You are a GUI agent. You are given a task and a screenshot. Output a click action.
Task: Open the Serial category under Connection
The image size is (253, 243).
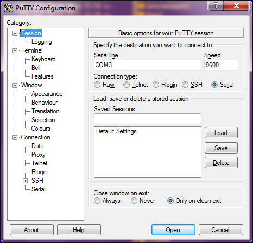(x=39, y=189)
